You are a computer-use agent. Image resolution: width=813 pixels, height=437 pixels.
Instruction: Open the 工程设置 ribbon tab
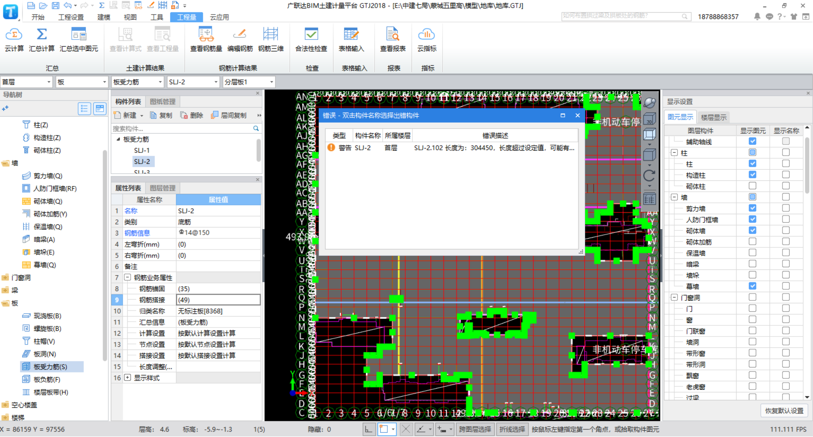coord(71,17)
